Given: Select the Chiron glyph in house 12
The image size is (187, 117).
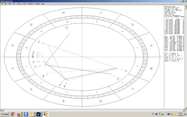Looking at the screenshot, I should [39, 42].
